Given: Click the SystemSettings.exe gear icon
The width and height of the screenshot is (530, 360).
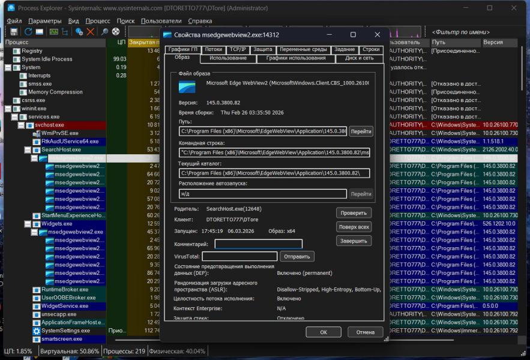Looking at the screenshot, I should [x=37, y=331].
